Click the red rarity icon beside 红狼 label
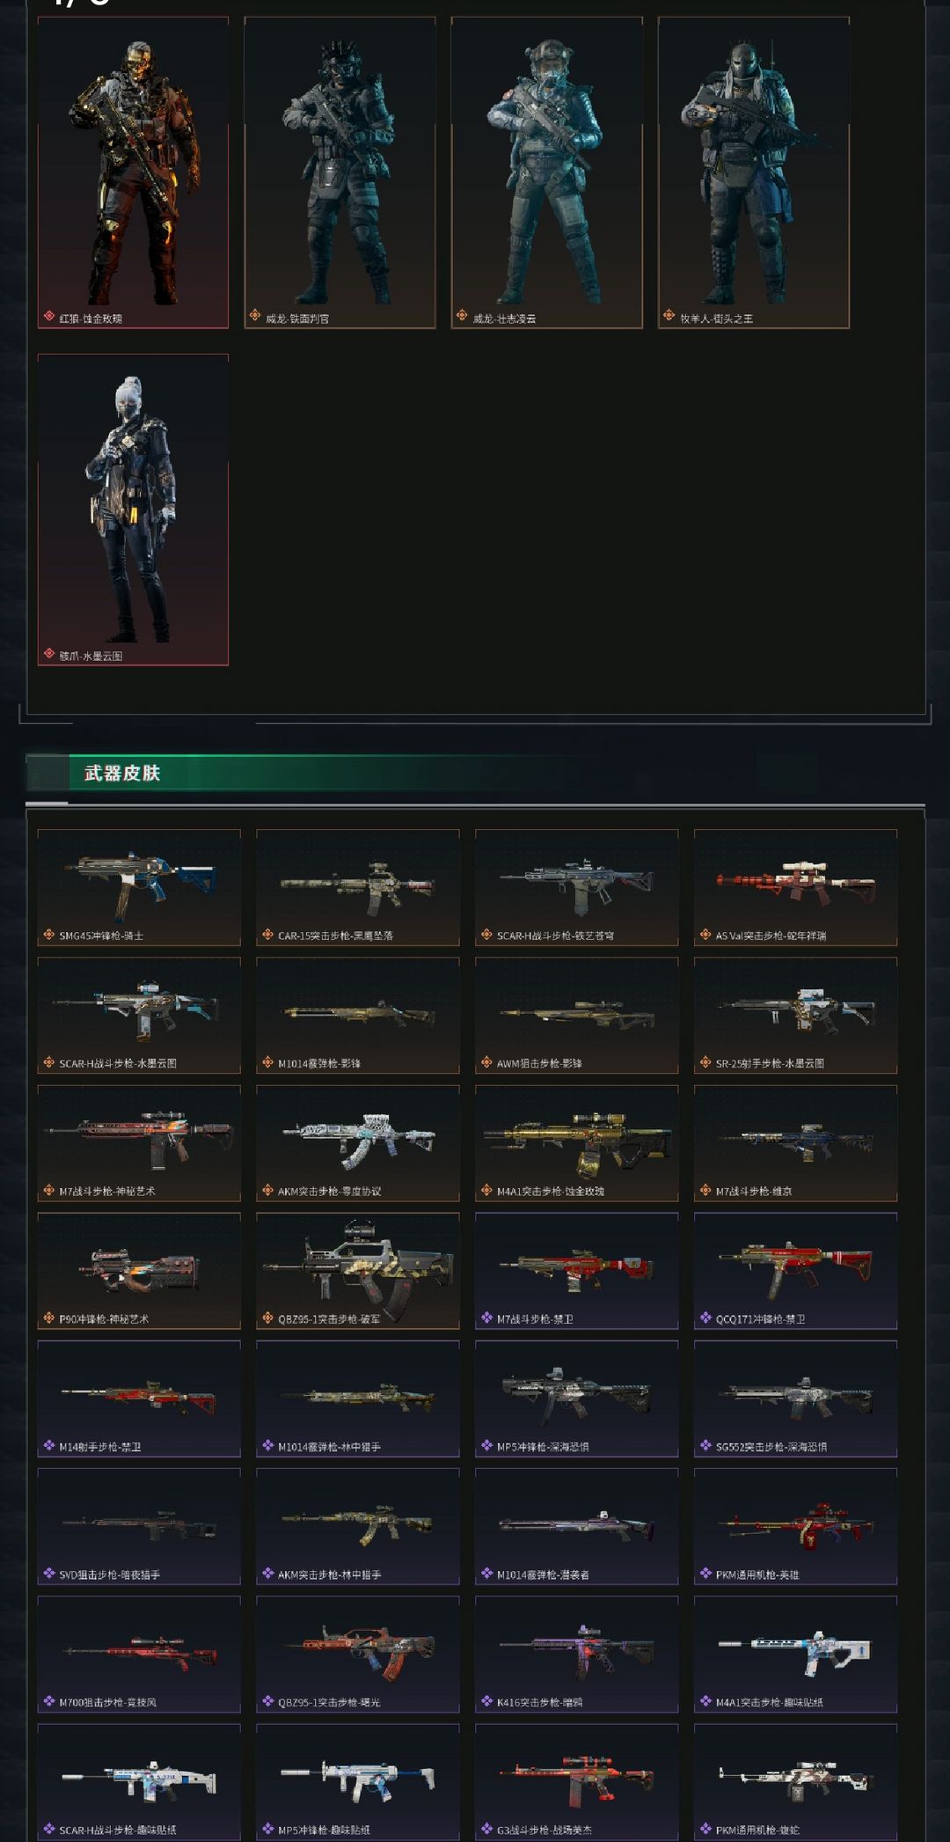This screenshot has height=1842, width=950. 49,317
